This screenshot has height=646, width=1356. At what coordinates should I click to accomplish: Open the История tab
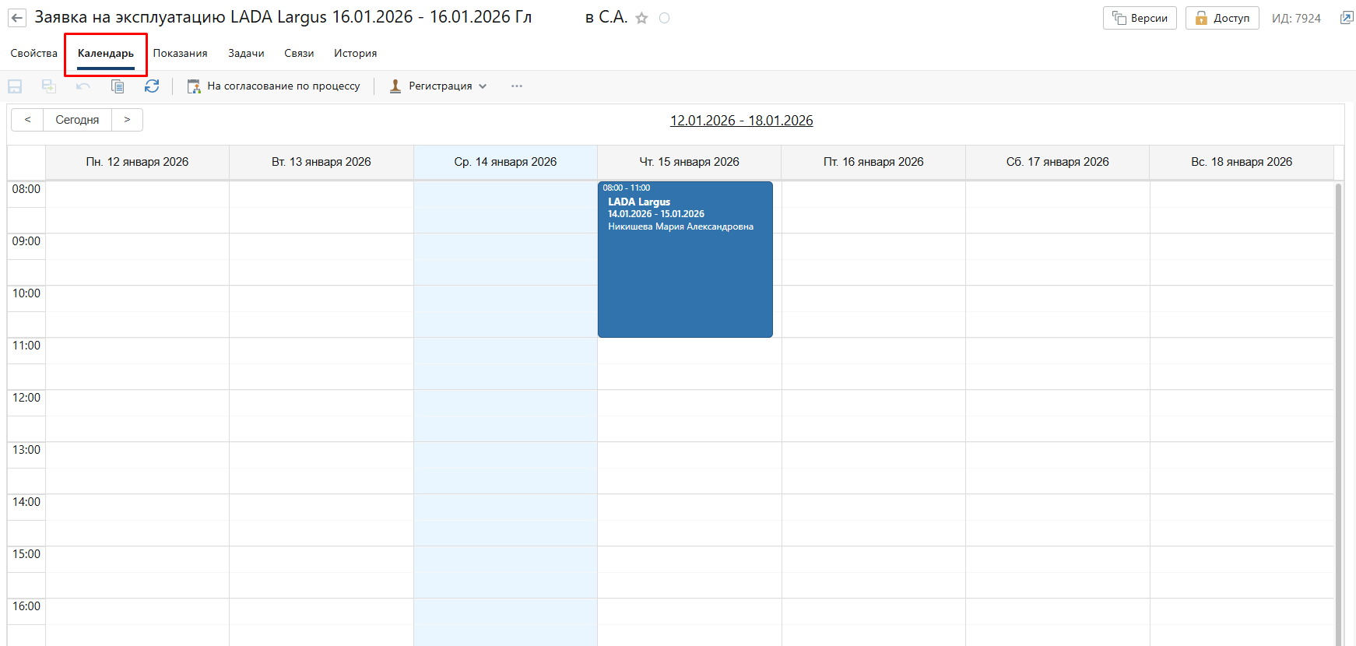(x=355, y=53)
